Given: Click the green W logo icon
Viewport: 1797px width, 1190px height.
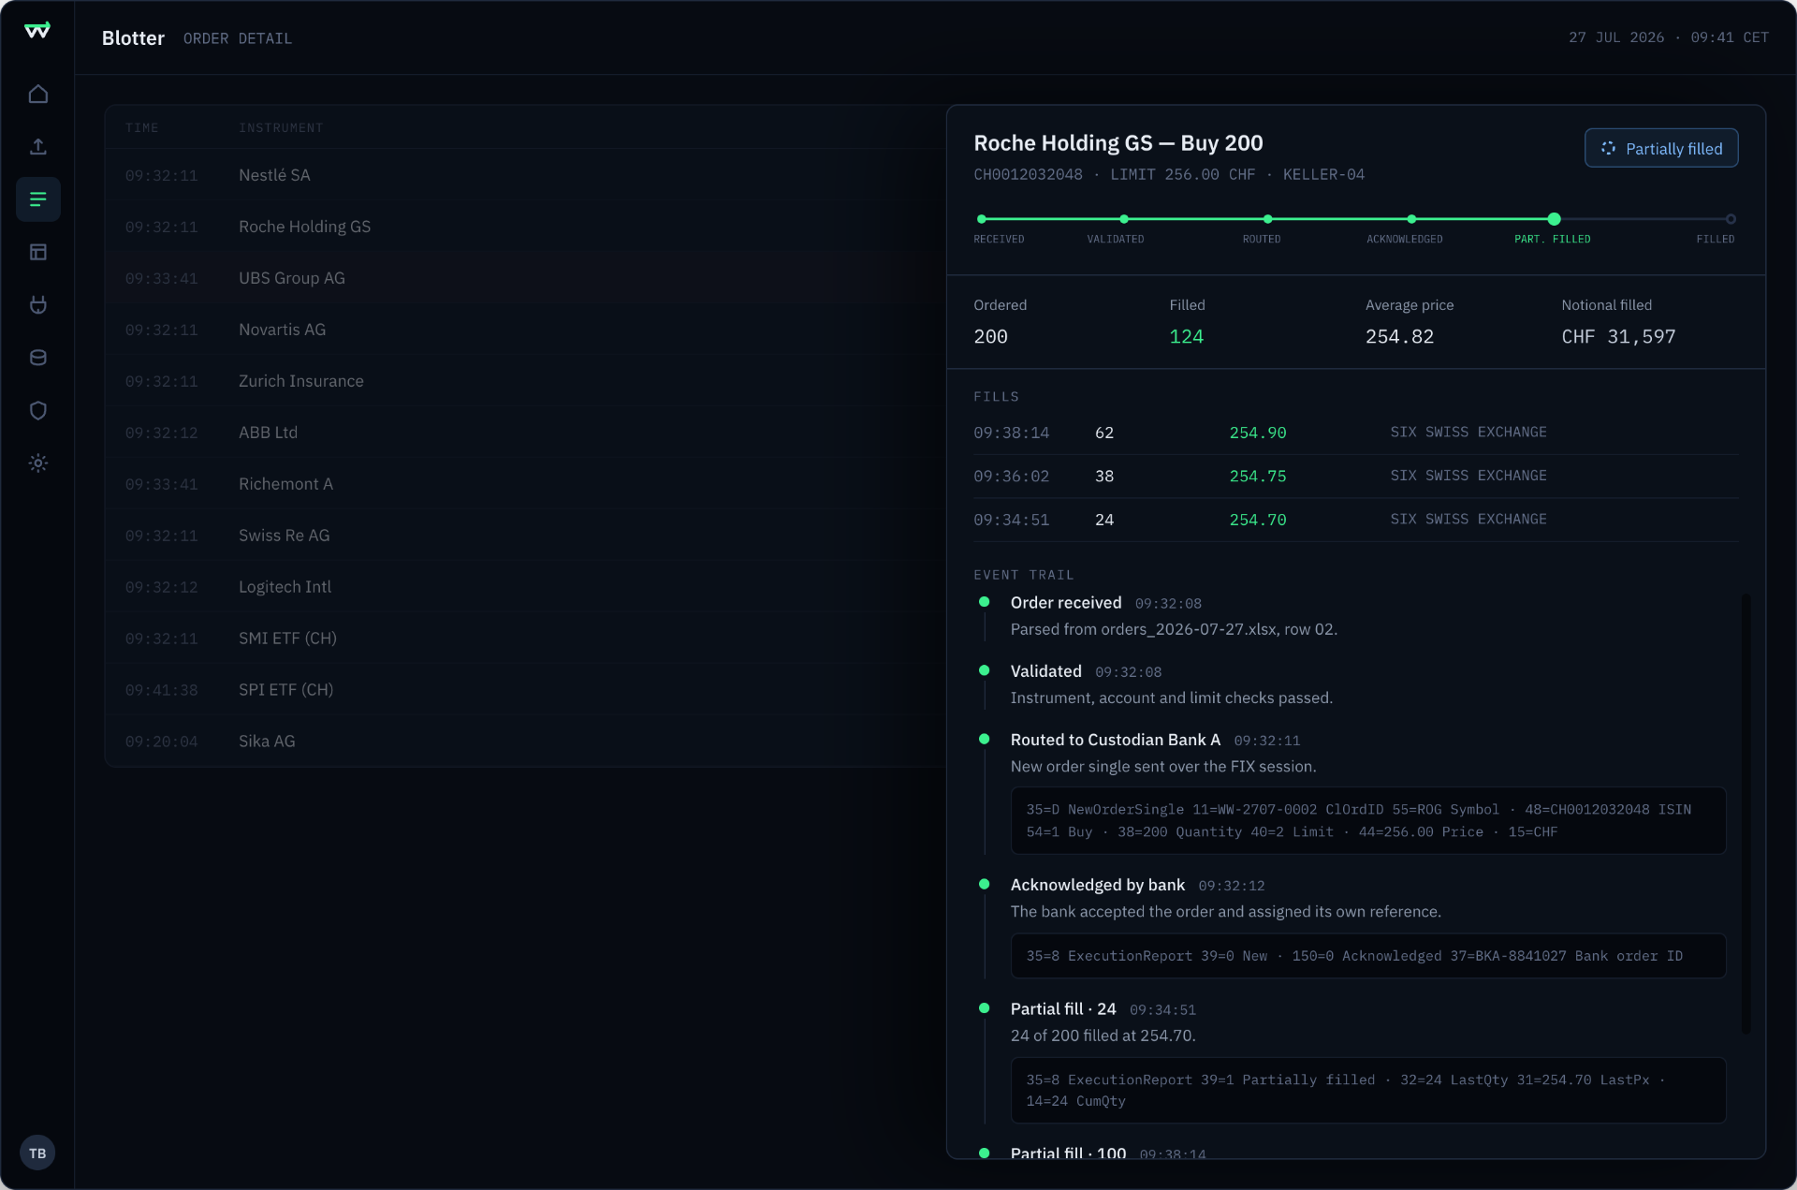Looking at the screenshot, I should [37, 30].
